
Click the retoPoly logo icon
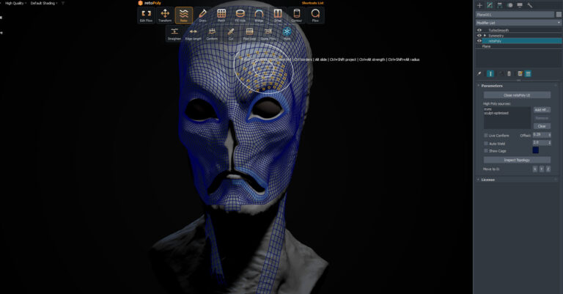[x=141, y=3]
